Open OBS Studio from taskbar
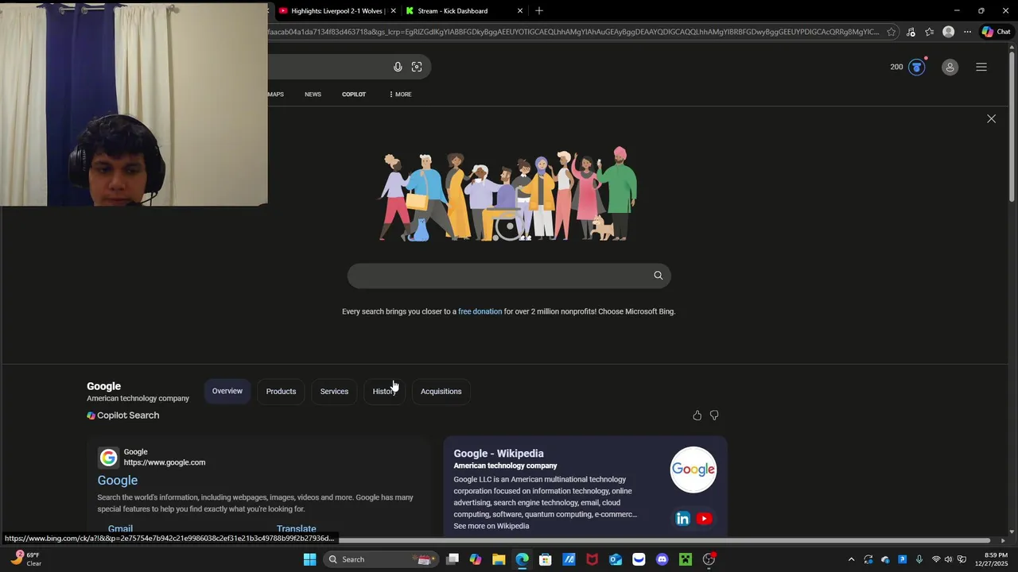Screen dimensions: 1018x572 (x=709, y=559)
